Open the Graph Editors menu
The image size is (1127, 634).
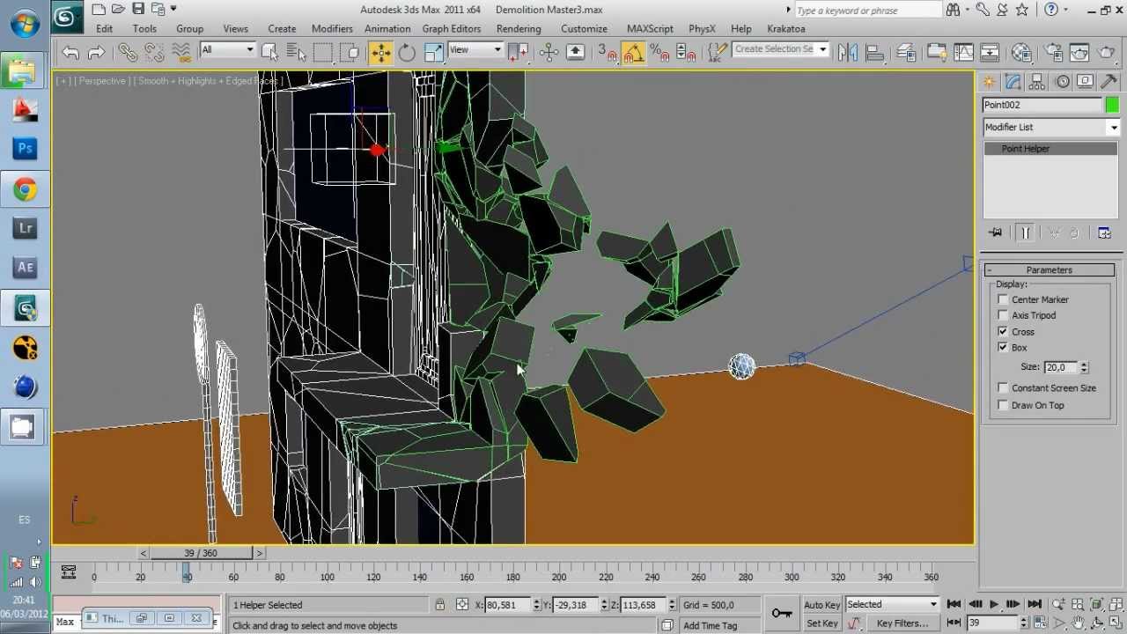pos(452,28)
